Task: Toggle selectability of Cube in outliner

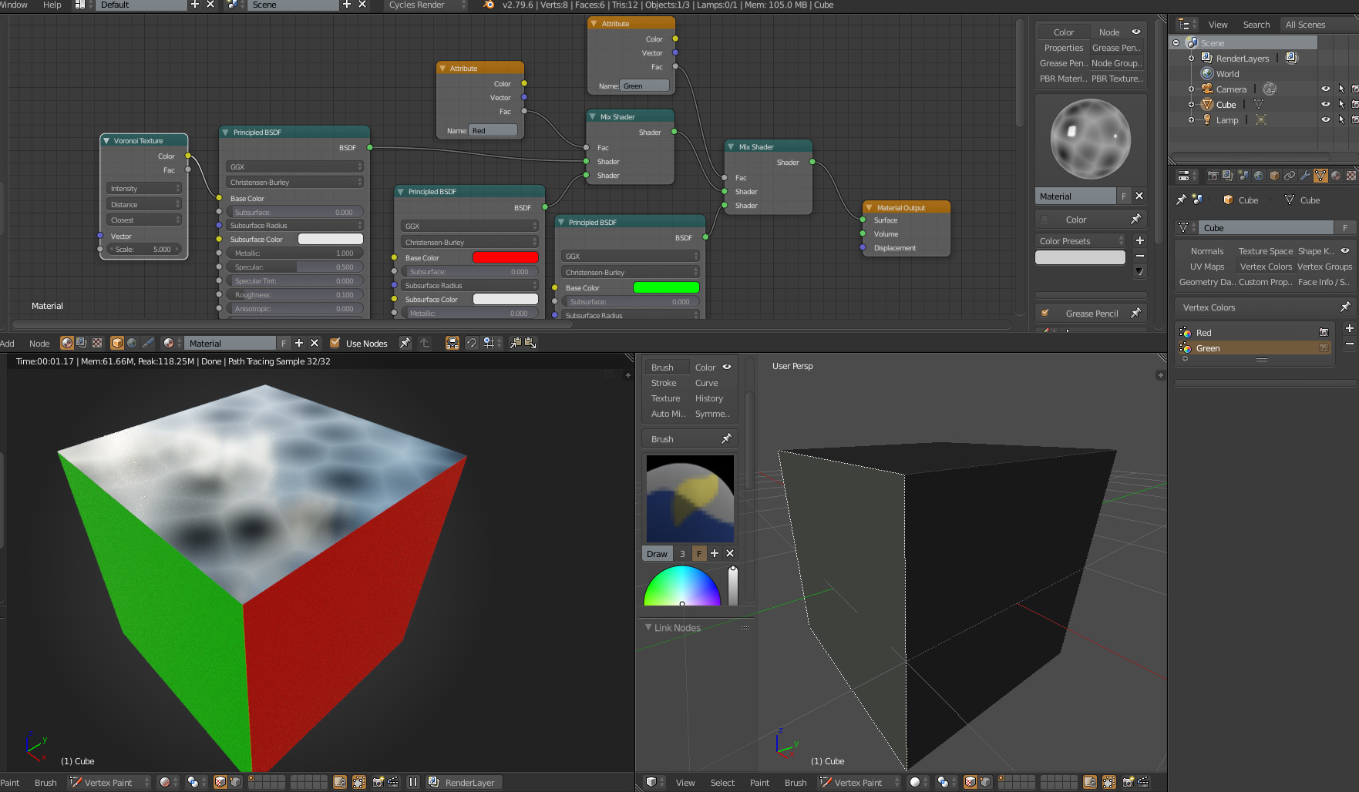Action: point(1341,105)
